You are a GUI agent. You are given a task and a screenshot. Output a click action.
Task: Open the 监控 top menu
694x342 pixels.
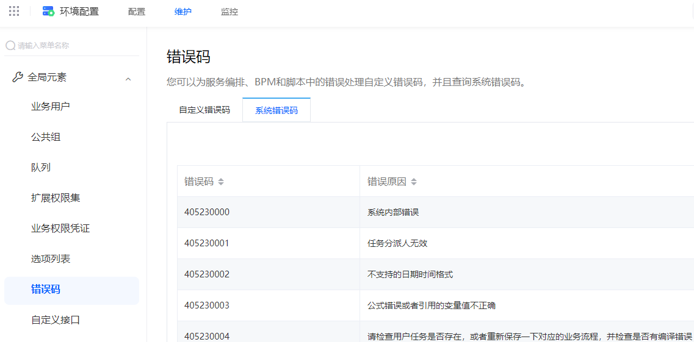[x=230, y=12]
